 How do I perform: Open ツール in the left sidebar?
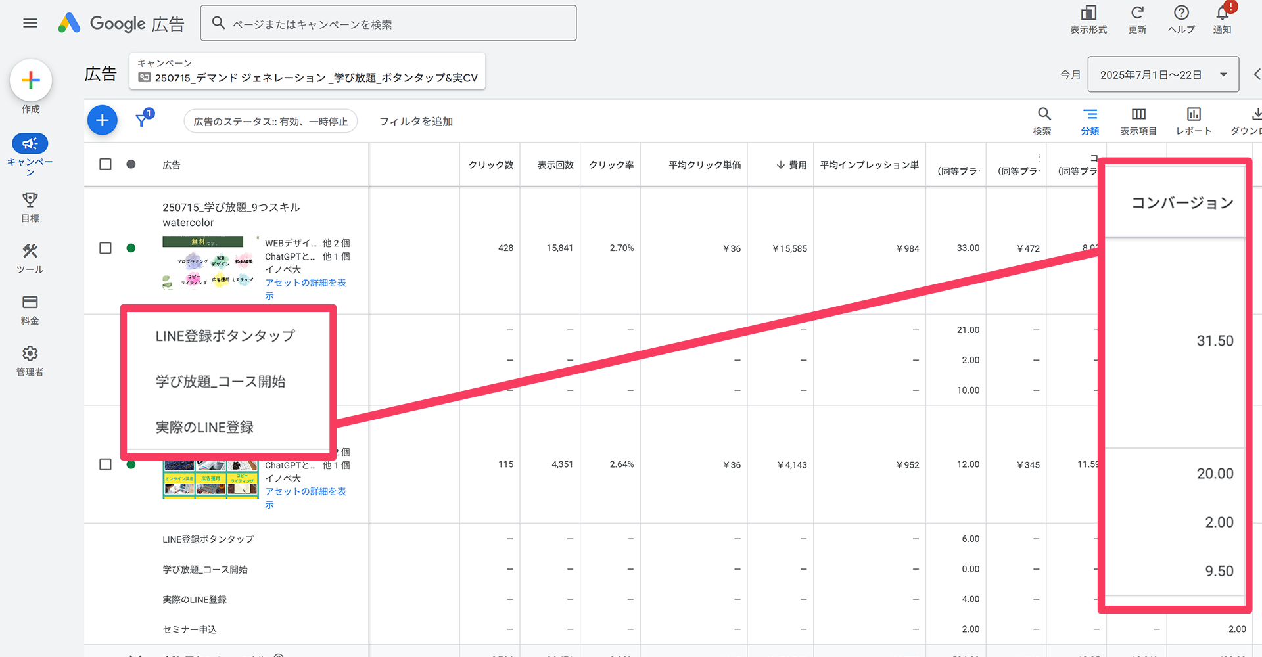(x=30, y=258)
